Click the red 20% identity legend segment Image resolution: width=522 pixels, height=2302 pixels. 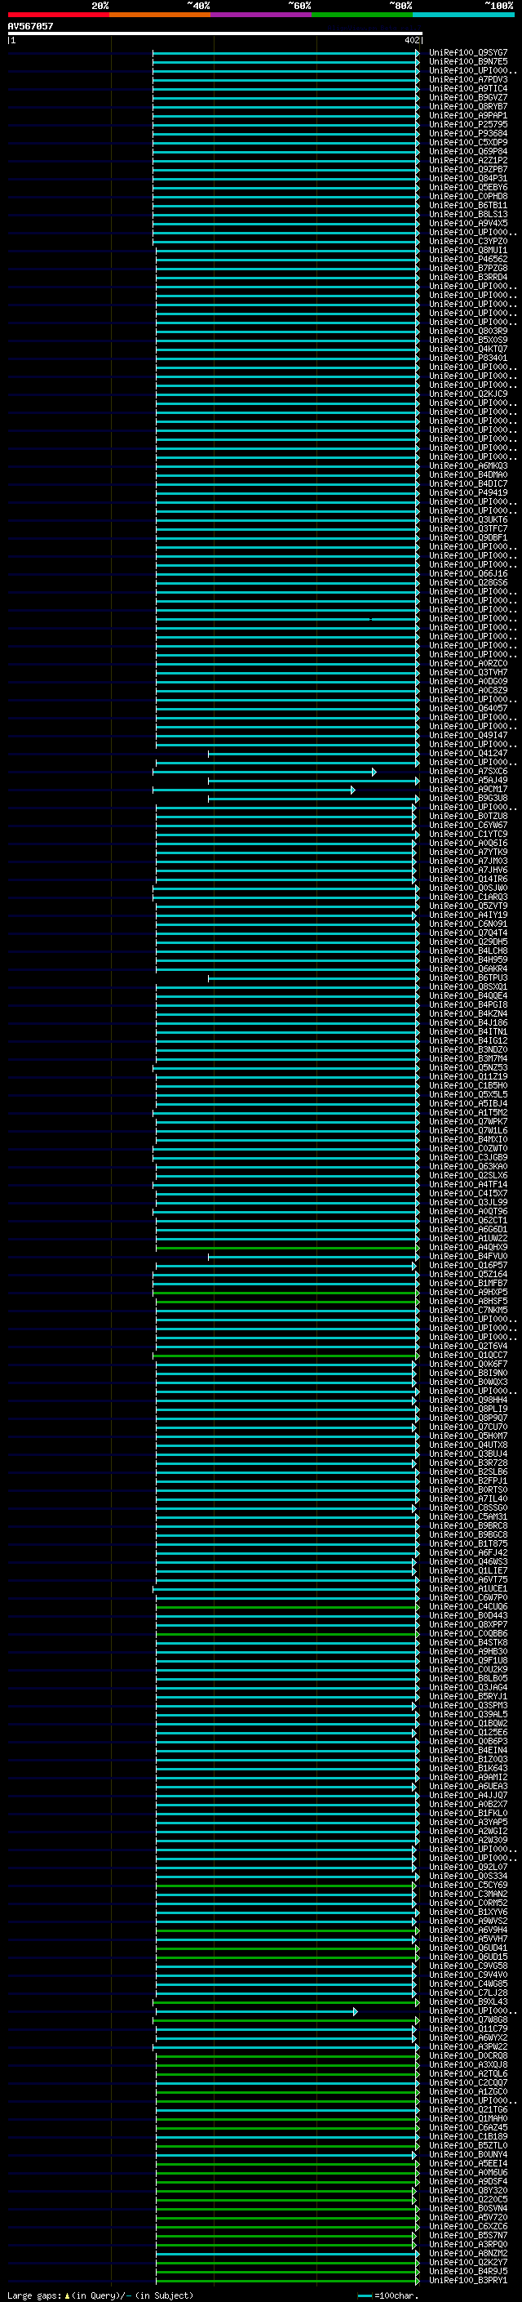[x=58, y=15]
